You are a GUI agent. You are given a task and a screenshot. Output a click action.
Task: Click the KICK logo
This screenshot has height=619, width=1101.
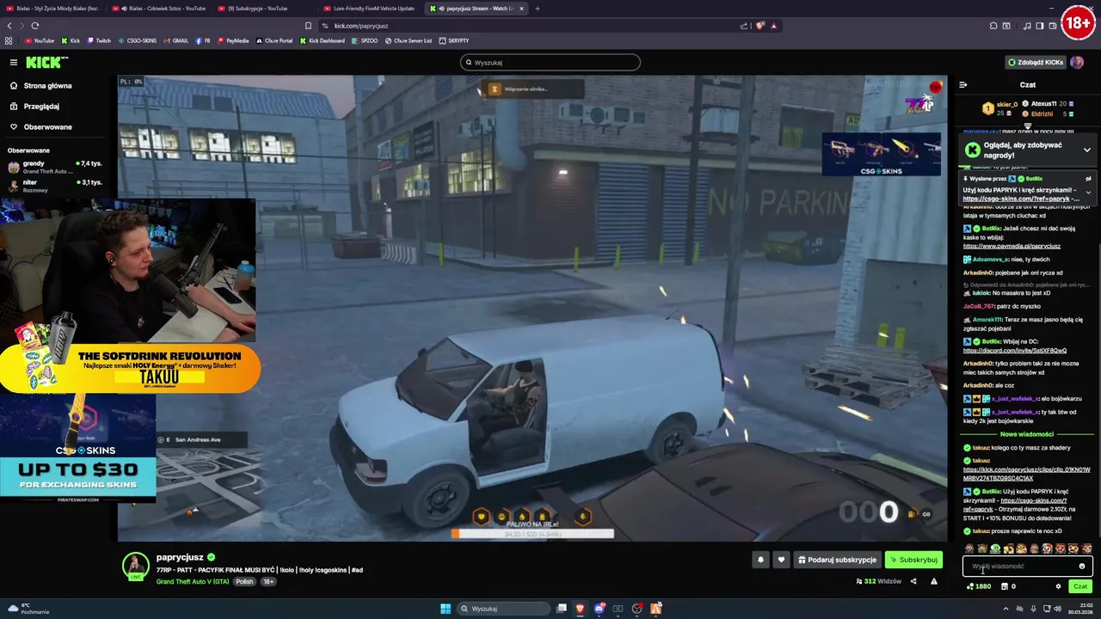click(x=46, y=62)
